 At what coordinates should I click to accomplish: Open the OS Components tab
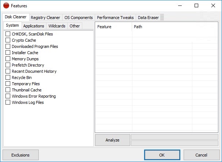tap(78, 18)
